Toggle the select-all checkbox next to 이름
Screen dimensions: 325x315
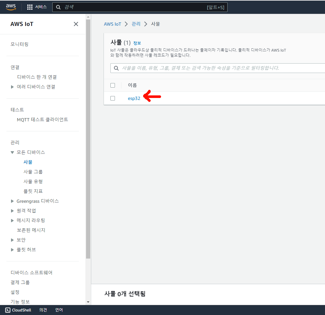(113, 85)
